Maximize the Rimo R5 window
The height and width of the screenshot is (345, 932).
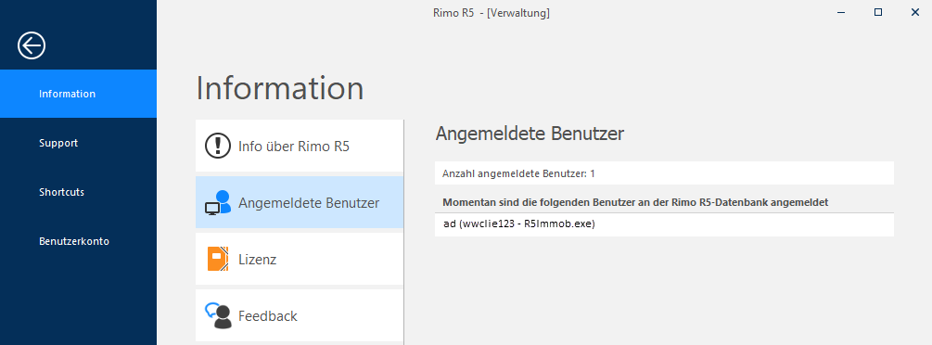tap(878, 12)
